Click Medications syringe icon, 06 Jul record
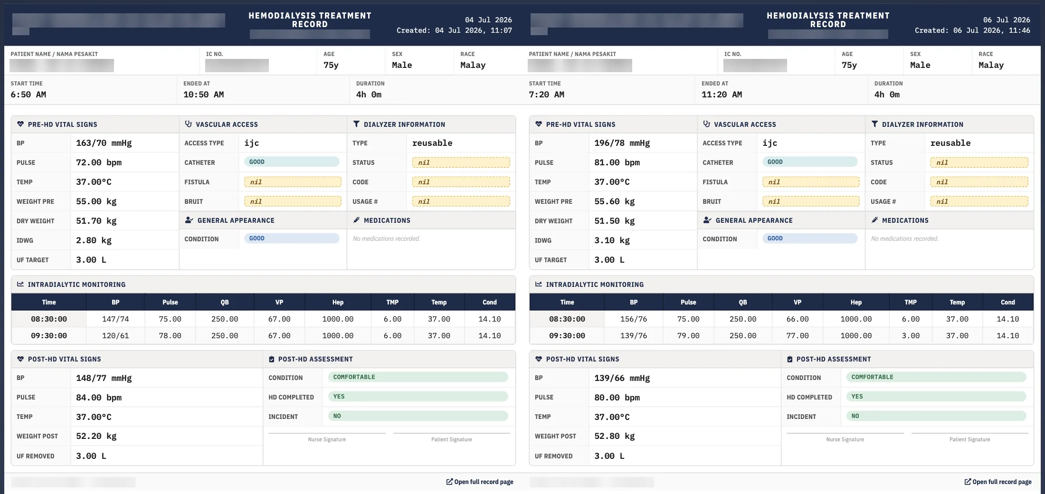 (875, 220)
